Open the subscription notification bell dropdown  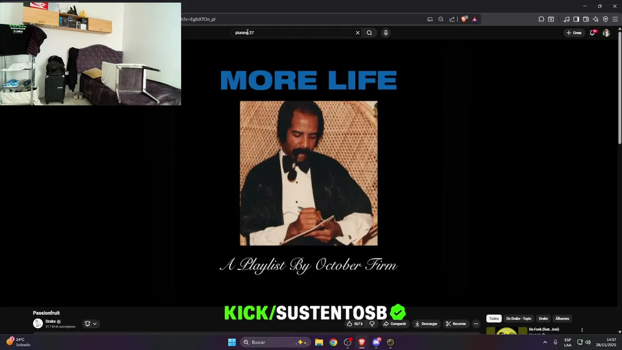coord(91,324)
